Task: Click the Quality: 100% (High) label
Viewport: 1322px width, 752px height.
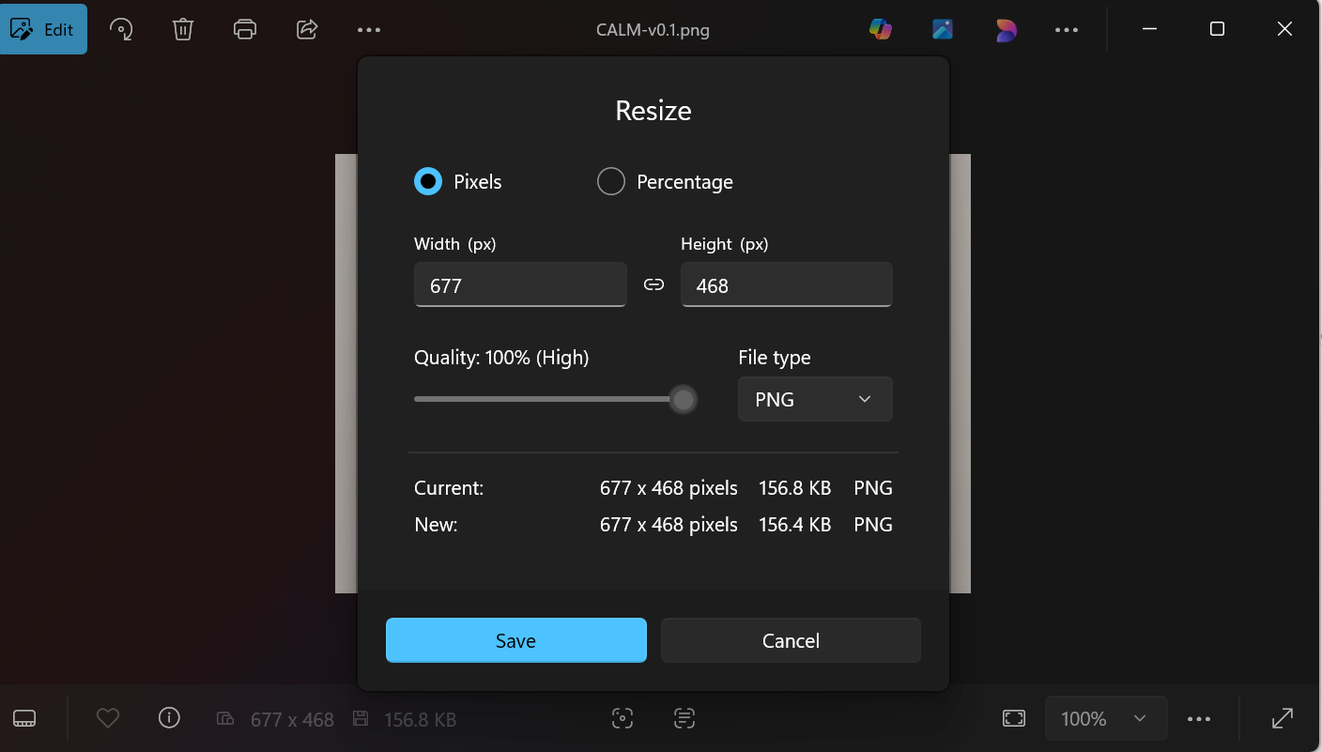Action: (x=501, y=358)
